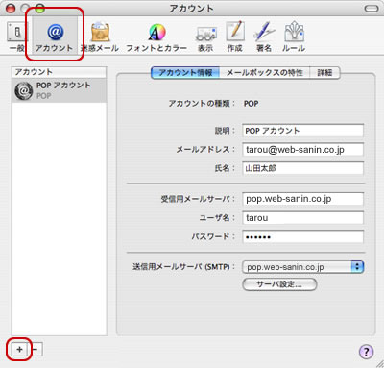The width and height of the screenshot is (384, 368).
Task: Click the メールアドレス field
Action: coord(302,149)
